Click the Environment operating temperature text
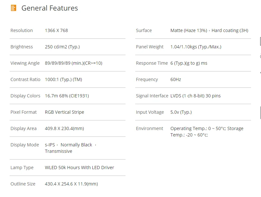 pos(207,132)
